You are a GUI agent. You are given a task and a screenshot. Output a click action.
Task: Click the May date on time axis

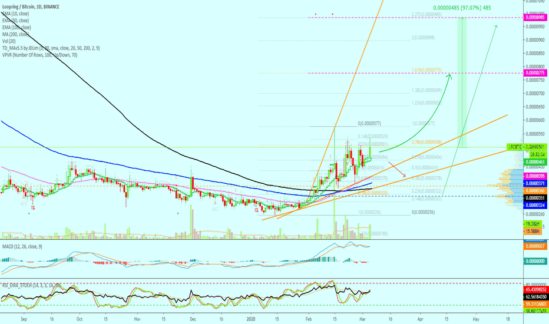pyautogui.click(x=476, y=319)
